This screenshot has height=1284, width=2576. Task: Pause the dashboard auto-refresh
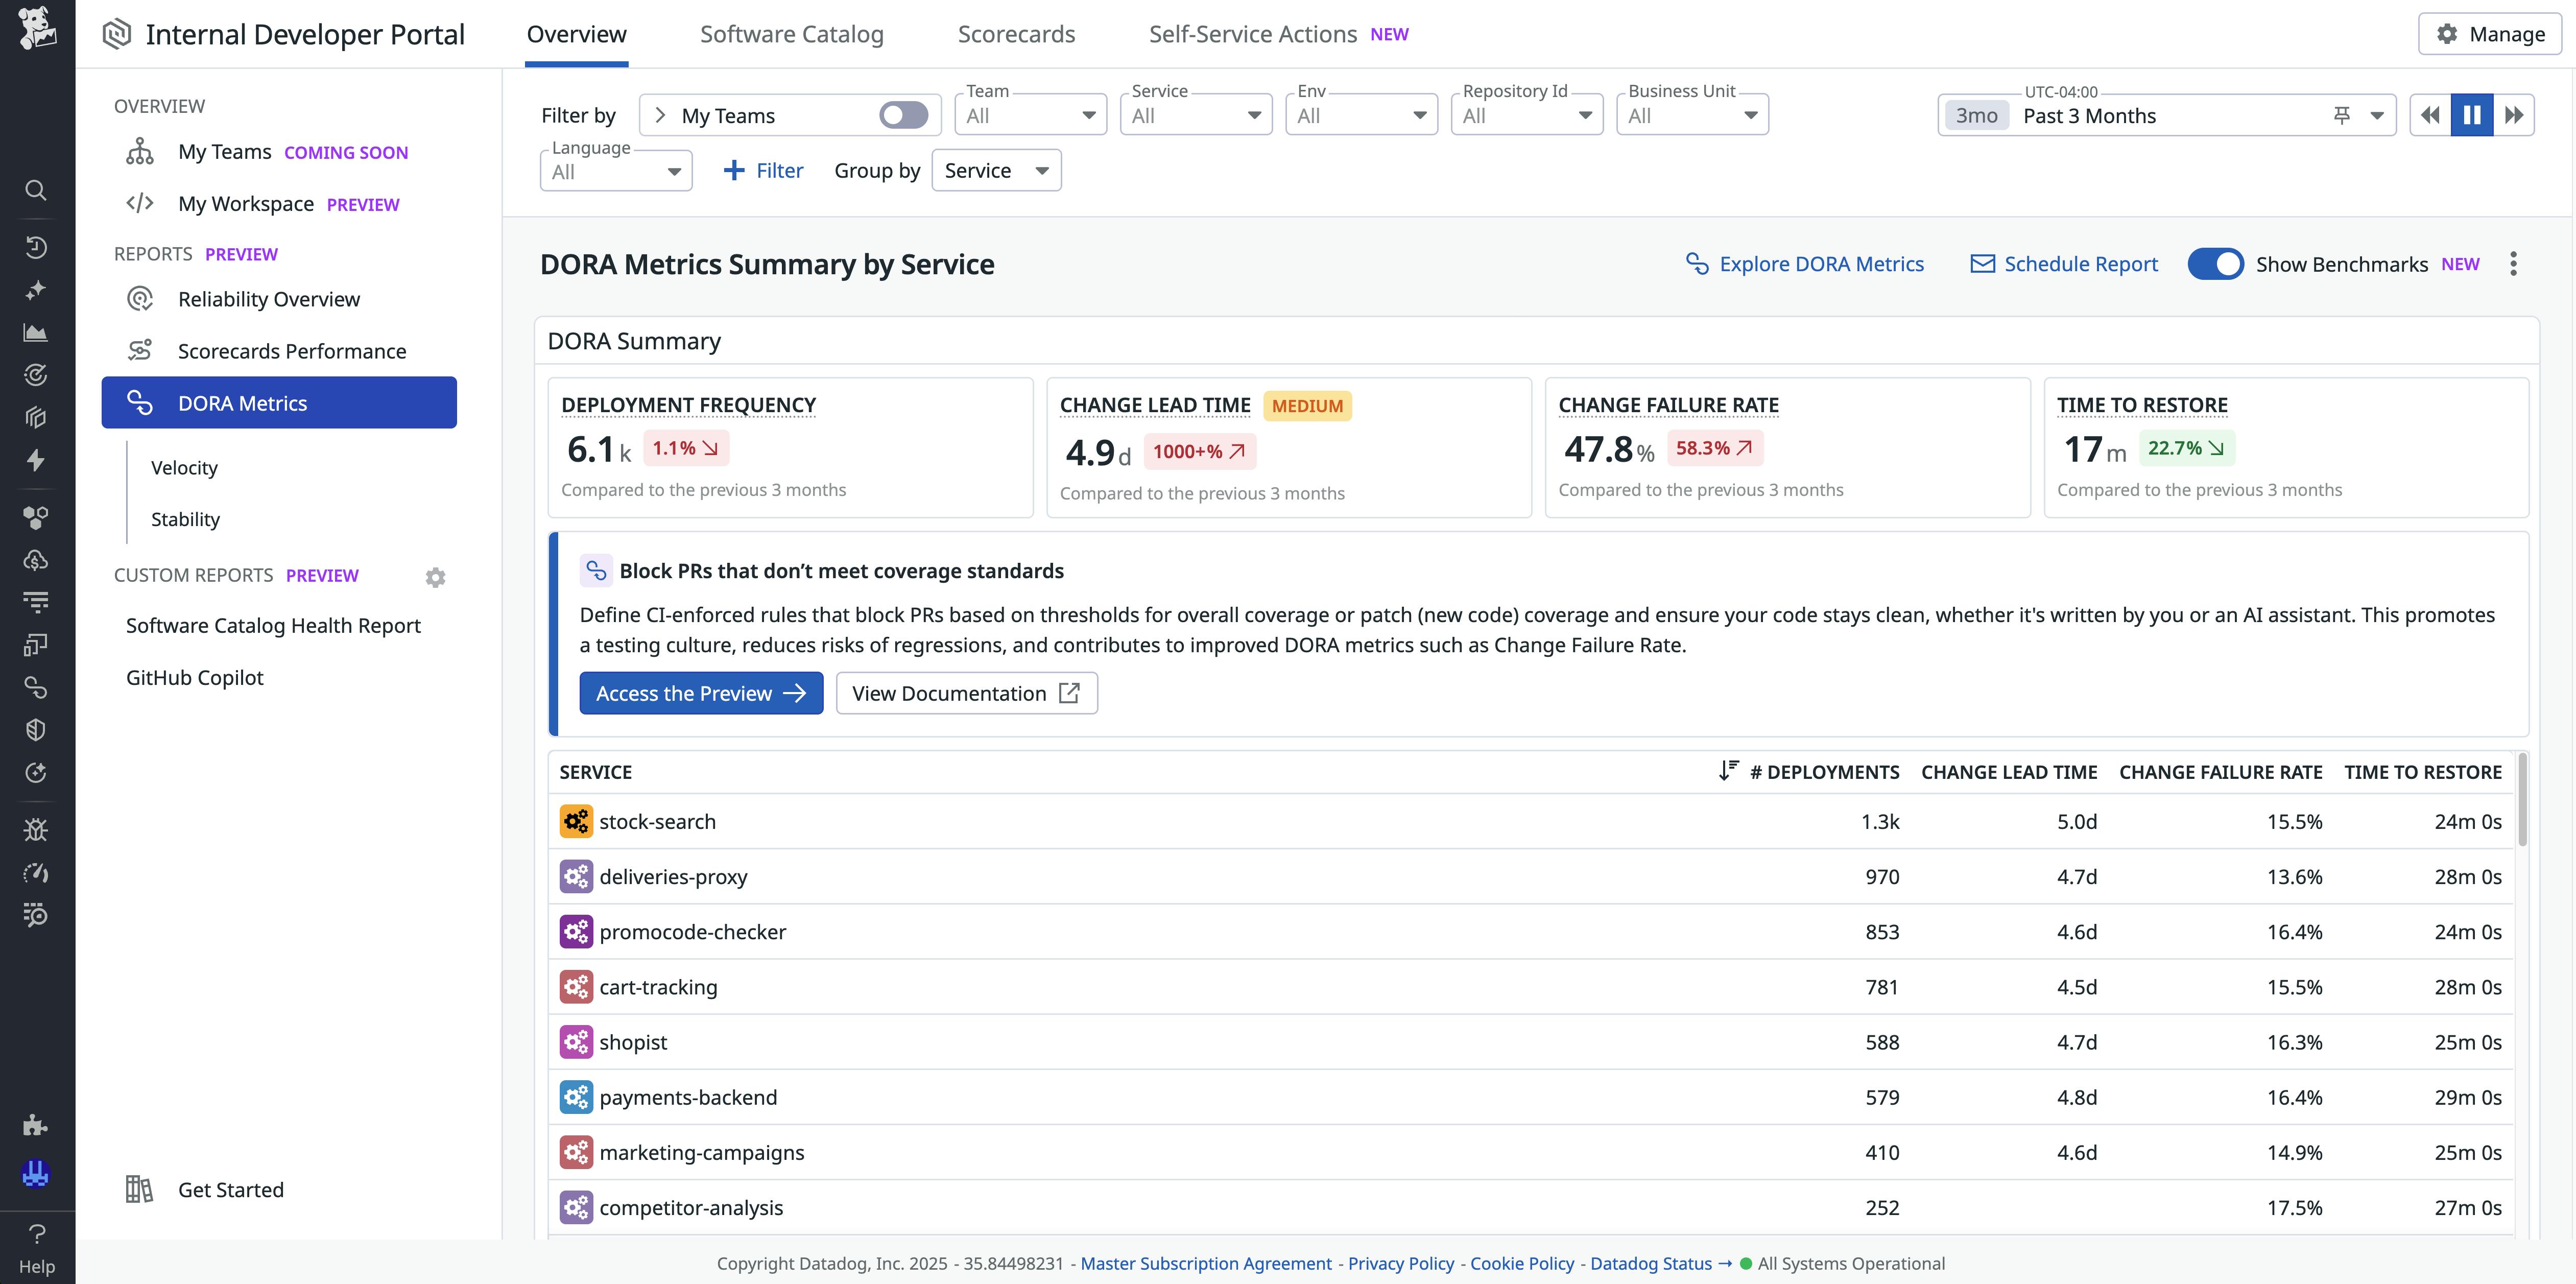click(x=2472, y=115)
